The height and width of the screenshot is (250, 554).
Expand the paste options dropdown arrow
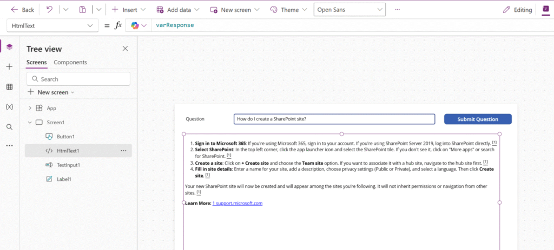(99, 10)
